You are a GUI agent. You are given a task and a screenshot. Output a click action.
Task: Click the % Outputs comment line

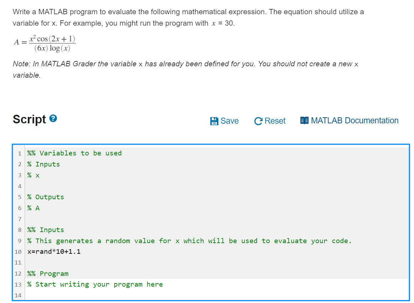pyautogui.click(x=45, y=197)
